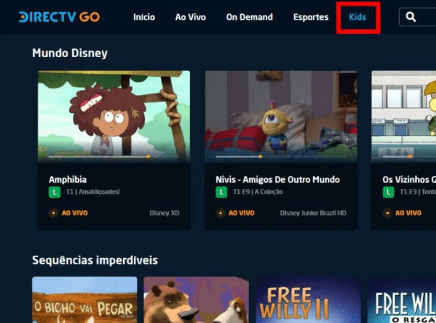This screenshot has width=436, height=323.
Task: Click Os Vizinhos green L rating badge
Action: coord(388,192)
